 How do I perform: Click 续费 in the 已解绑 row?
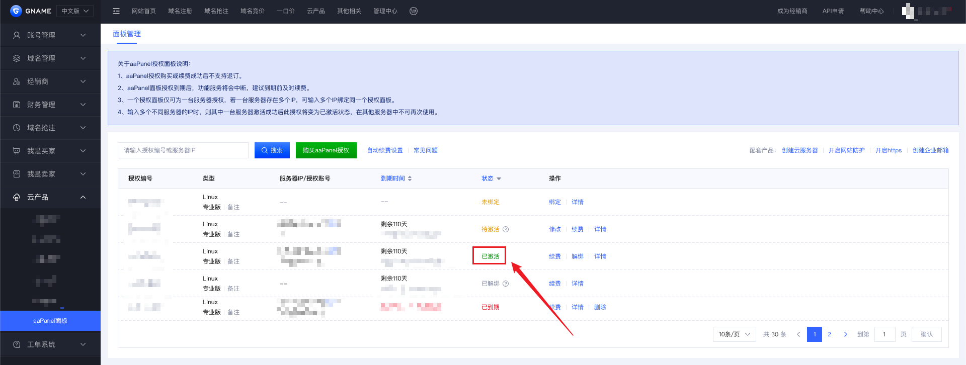tap(555, 284)
